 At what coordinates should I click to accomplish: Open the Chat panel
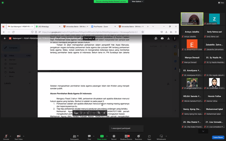point(89,137)
